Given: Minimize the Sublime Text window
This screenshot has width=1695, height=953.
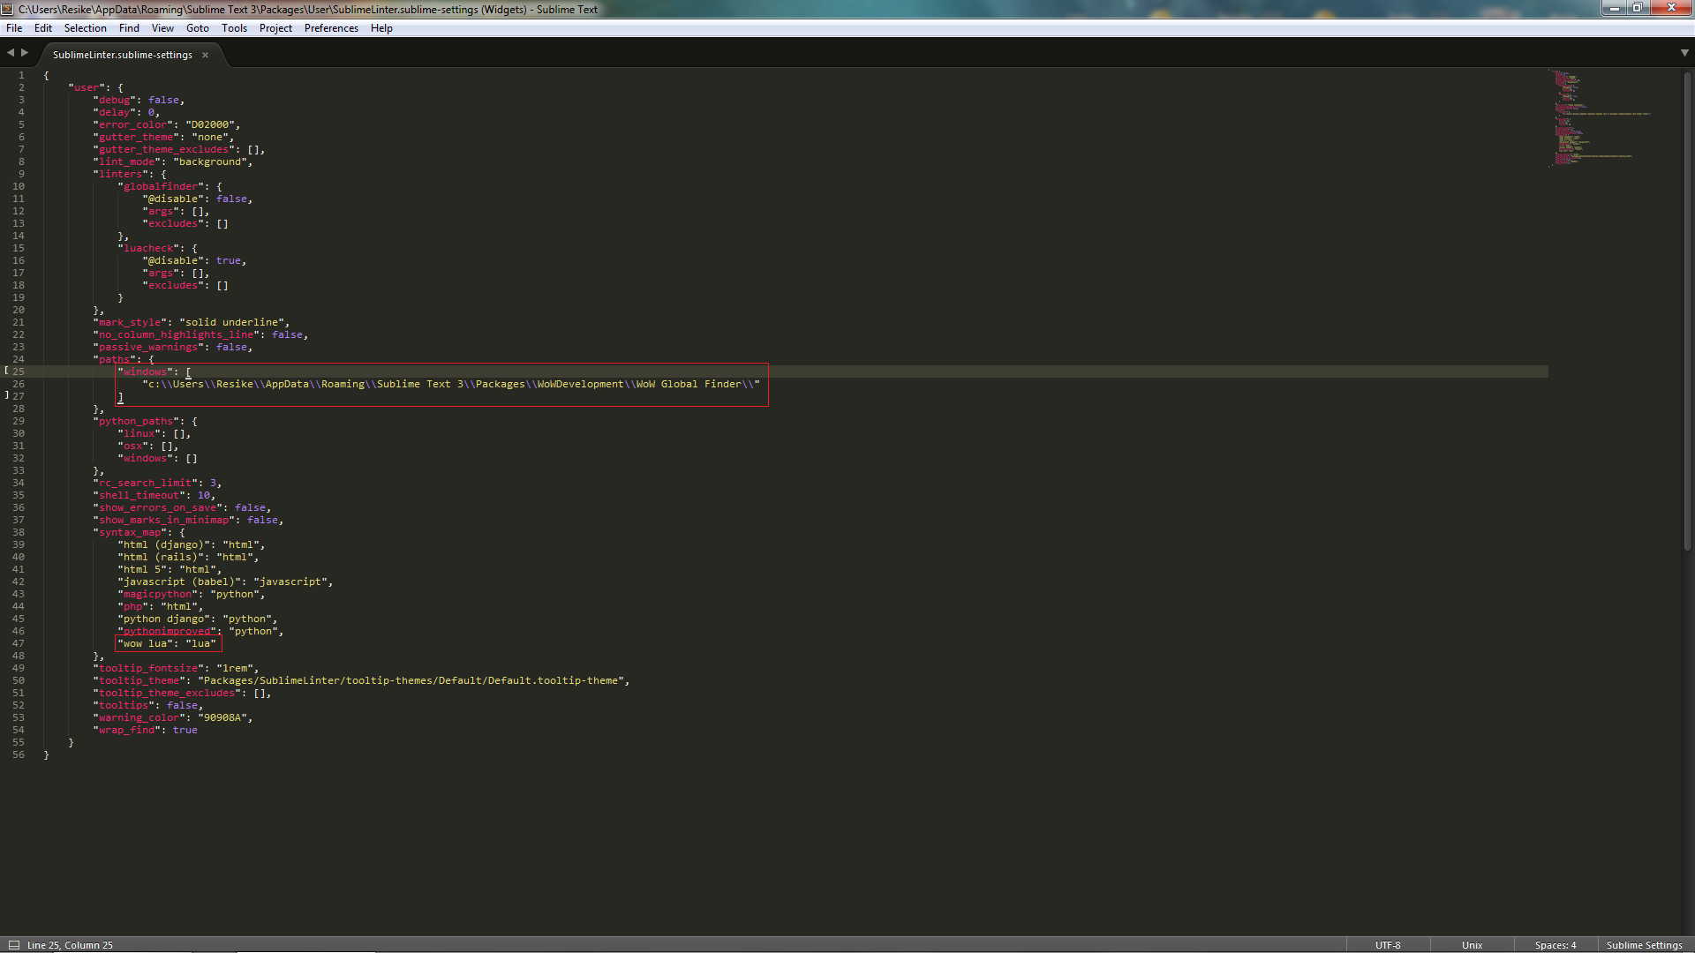Looking at the screenshot, I should 1614,8.
